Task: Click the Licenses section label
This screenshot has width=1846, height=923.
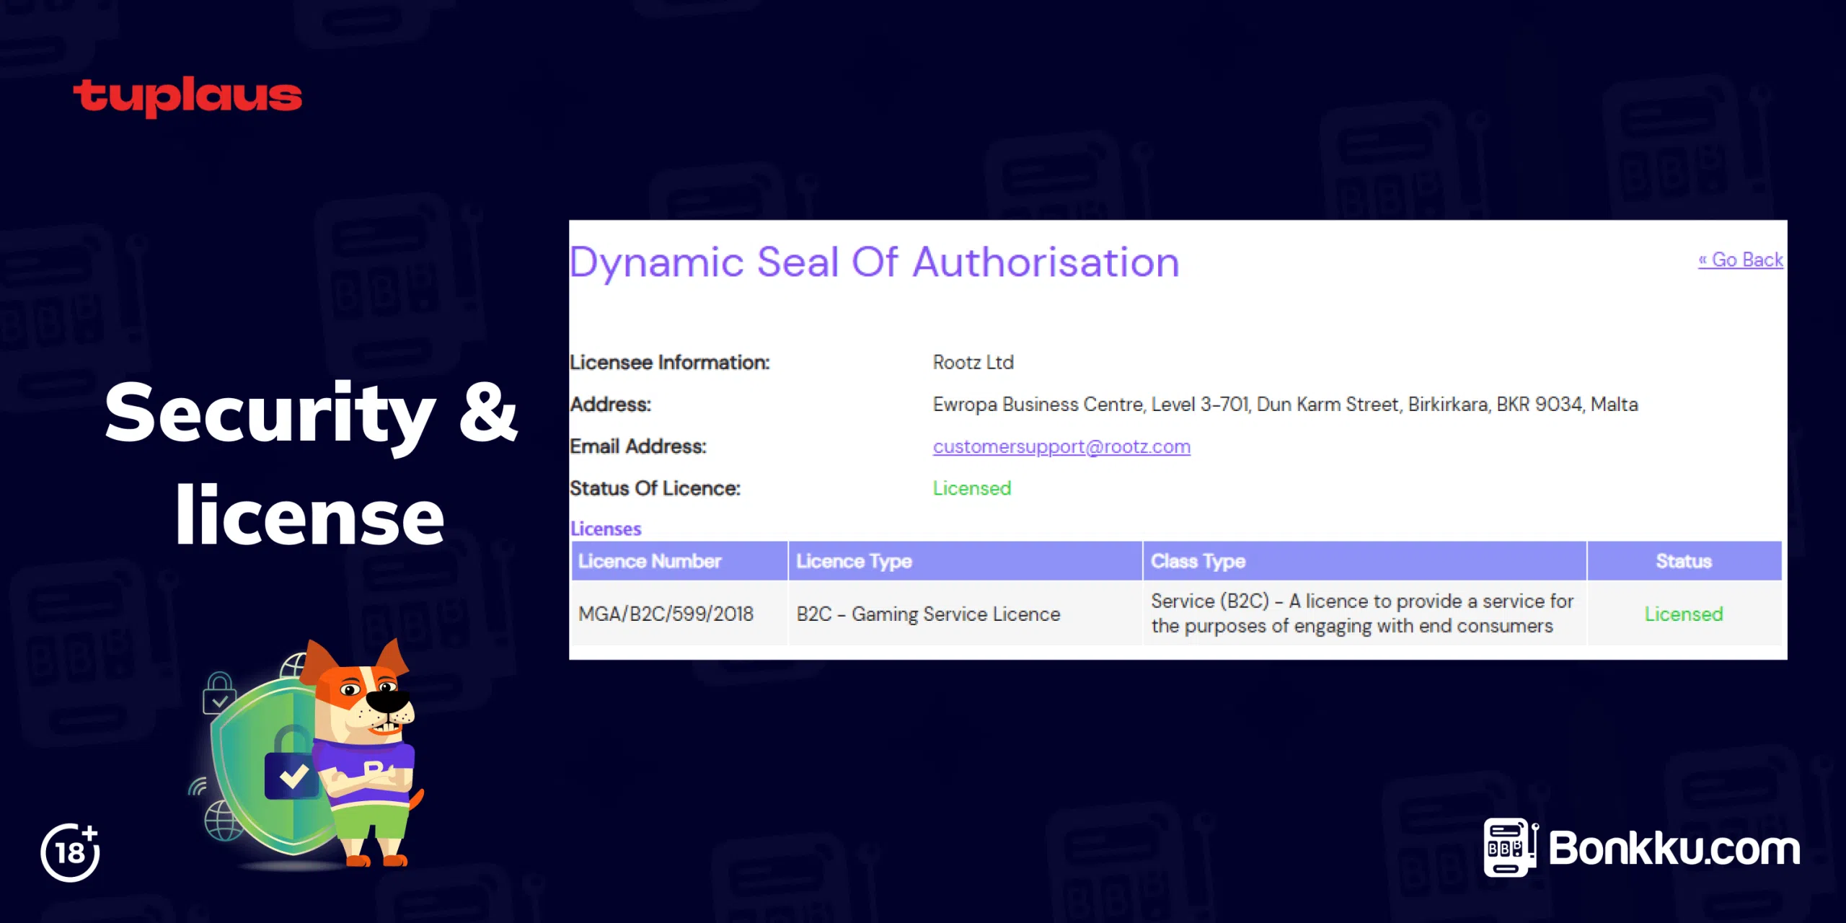Action: tap(605, 529)
